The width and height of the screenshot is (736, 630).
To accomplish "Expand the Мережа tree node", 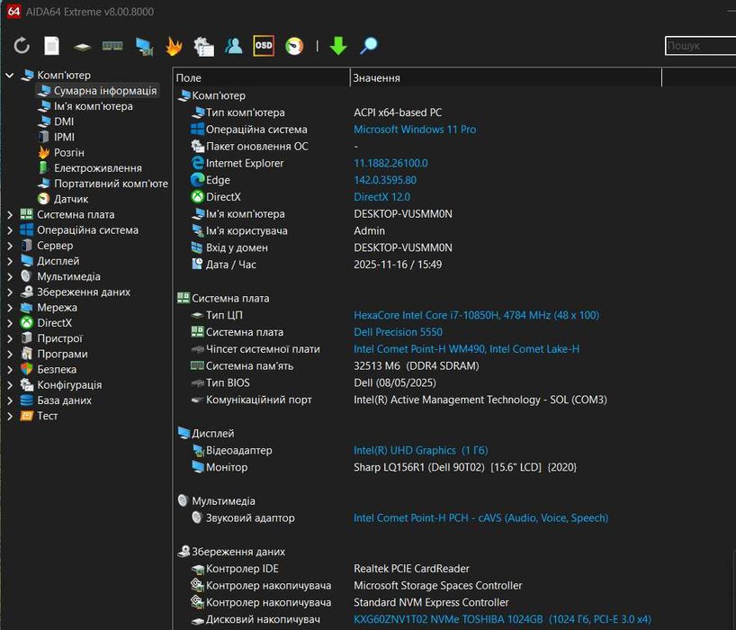I will coord(9,308).
